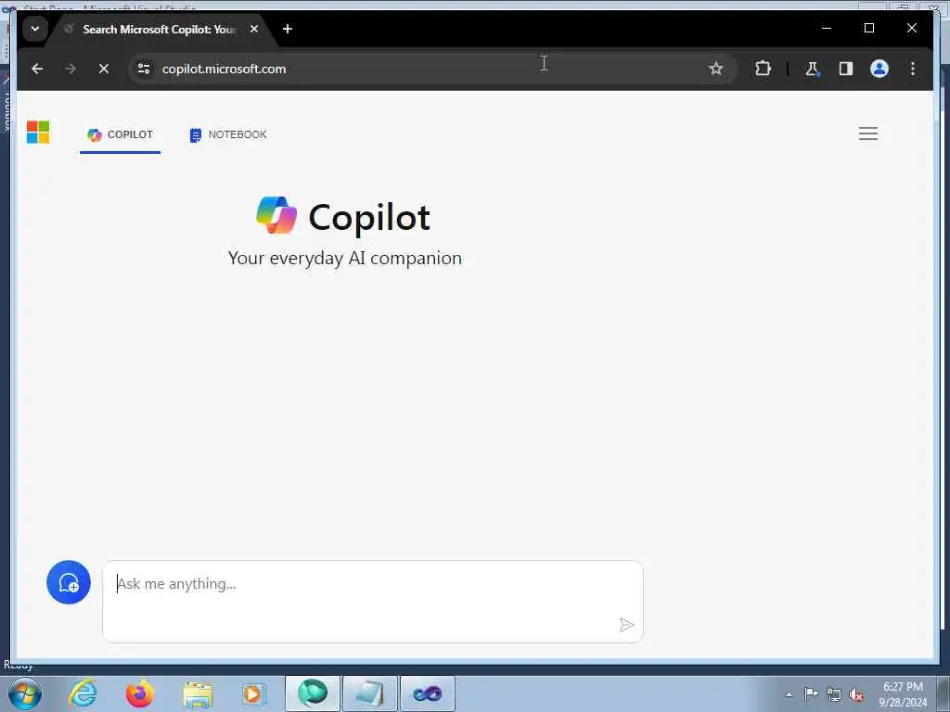Image resolution: width=950 pixels, height=712 pixels.
Task: Toggle the browser side panel
Action: coord(846,69)
